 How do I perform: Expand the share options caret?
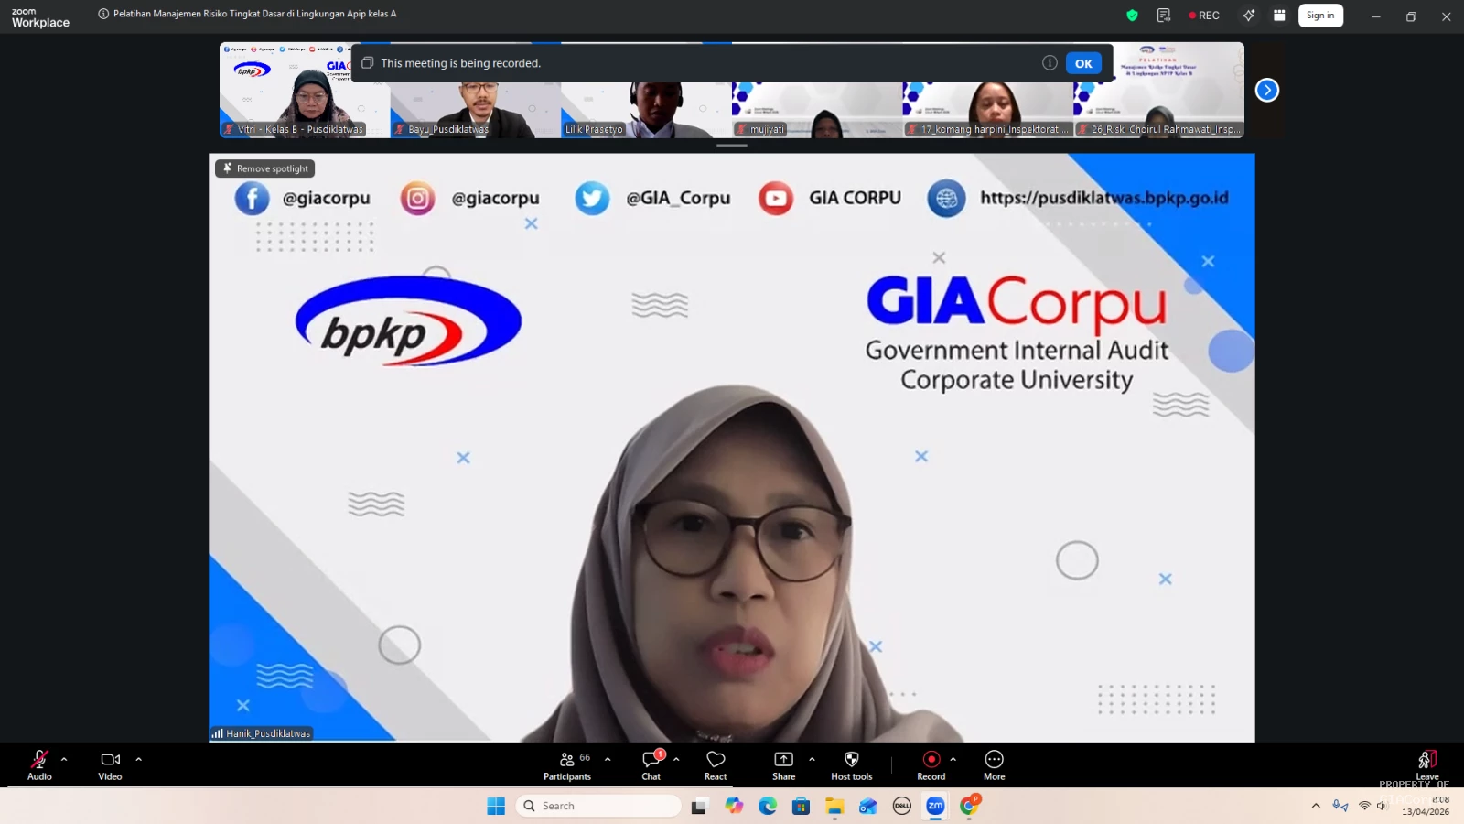812,759
